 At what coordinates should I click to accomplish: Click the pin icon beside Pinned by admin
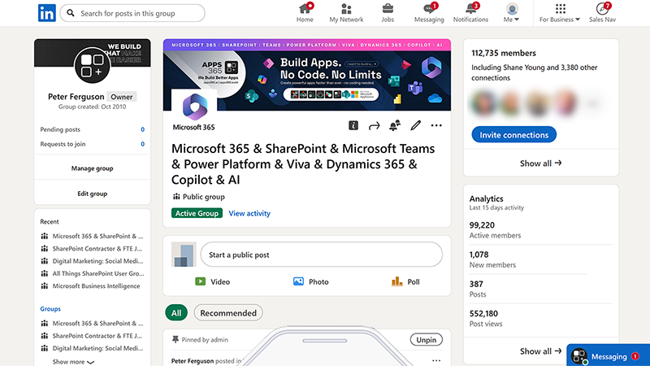[175, 339]
